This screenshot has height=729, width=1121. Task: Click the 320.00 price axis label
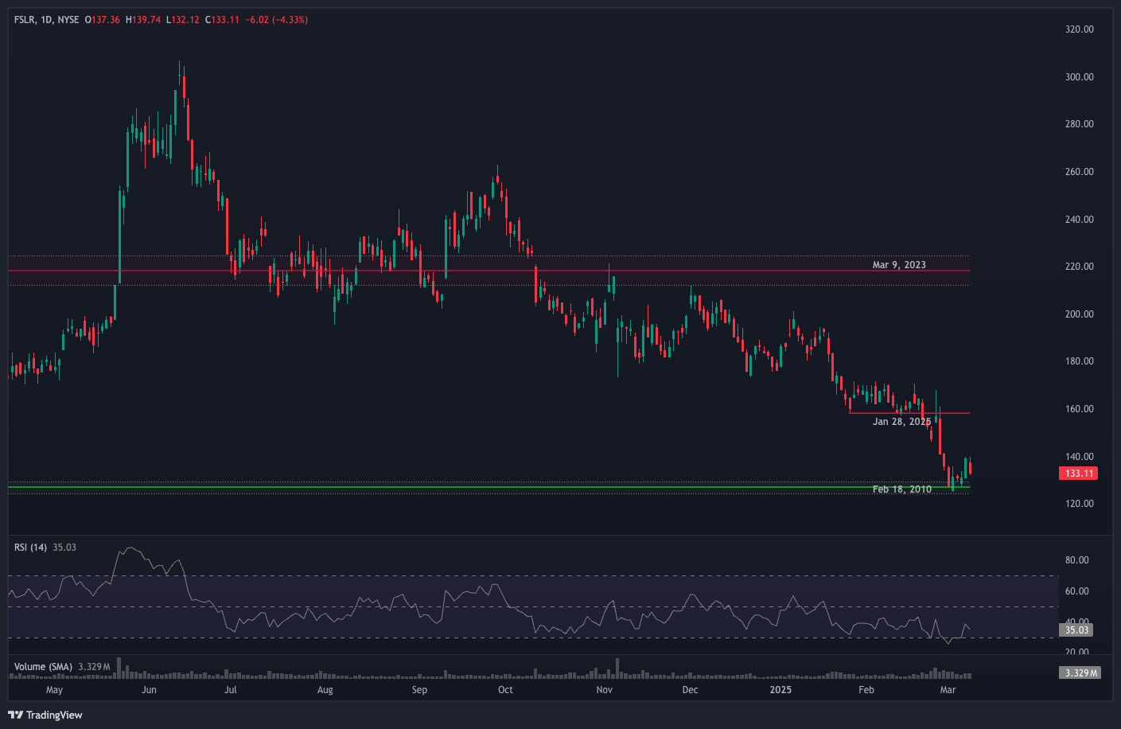click(1079, 29)
